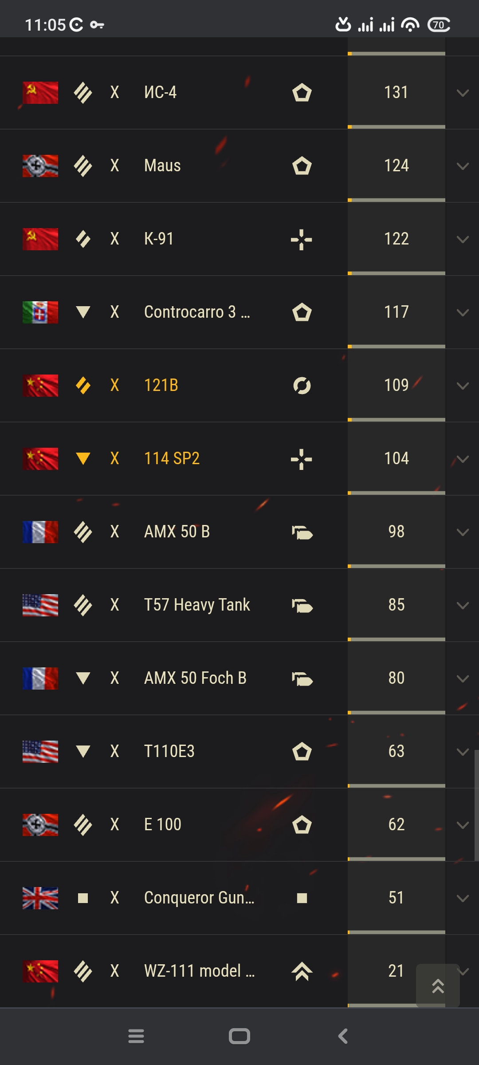Open Android recent apps menu button

tap(136, 1037)
